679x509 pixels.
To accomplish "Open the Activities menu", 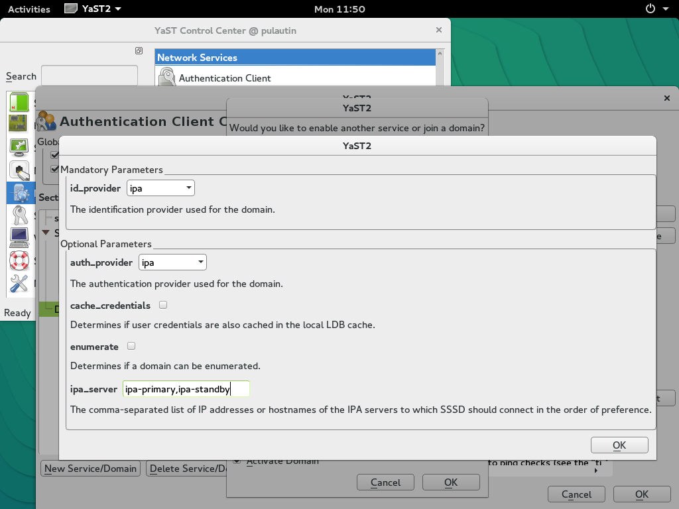I will (29, 9).
